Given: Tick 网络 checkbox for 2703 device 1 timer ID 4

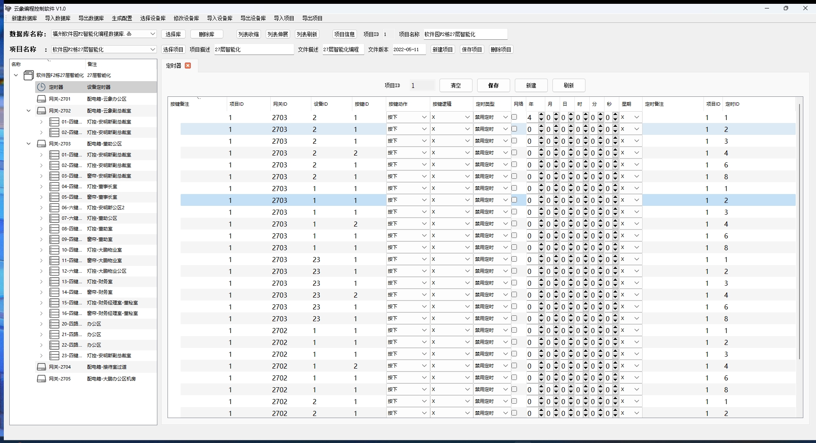Looking at the screenshot, I should point(514,224).
